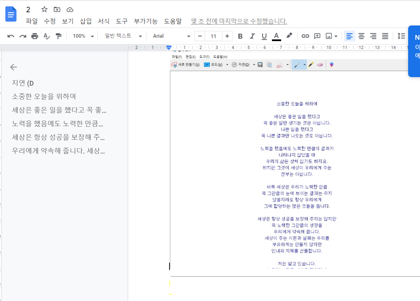Decrease font size with minus button
This screenshot has height=301, width=420.
tap(200, 36)
